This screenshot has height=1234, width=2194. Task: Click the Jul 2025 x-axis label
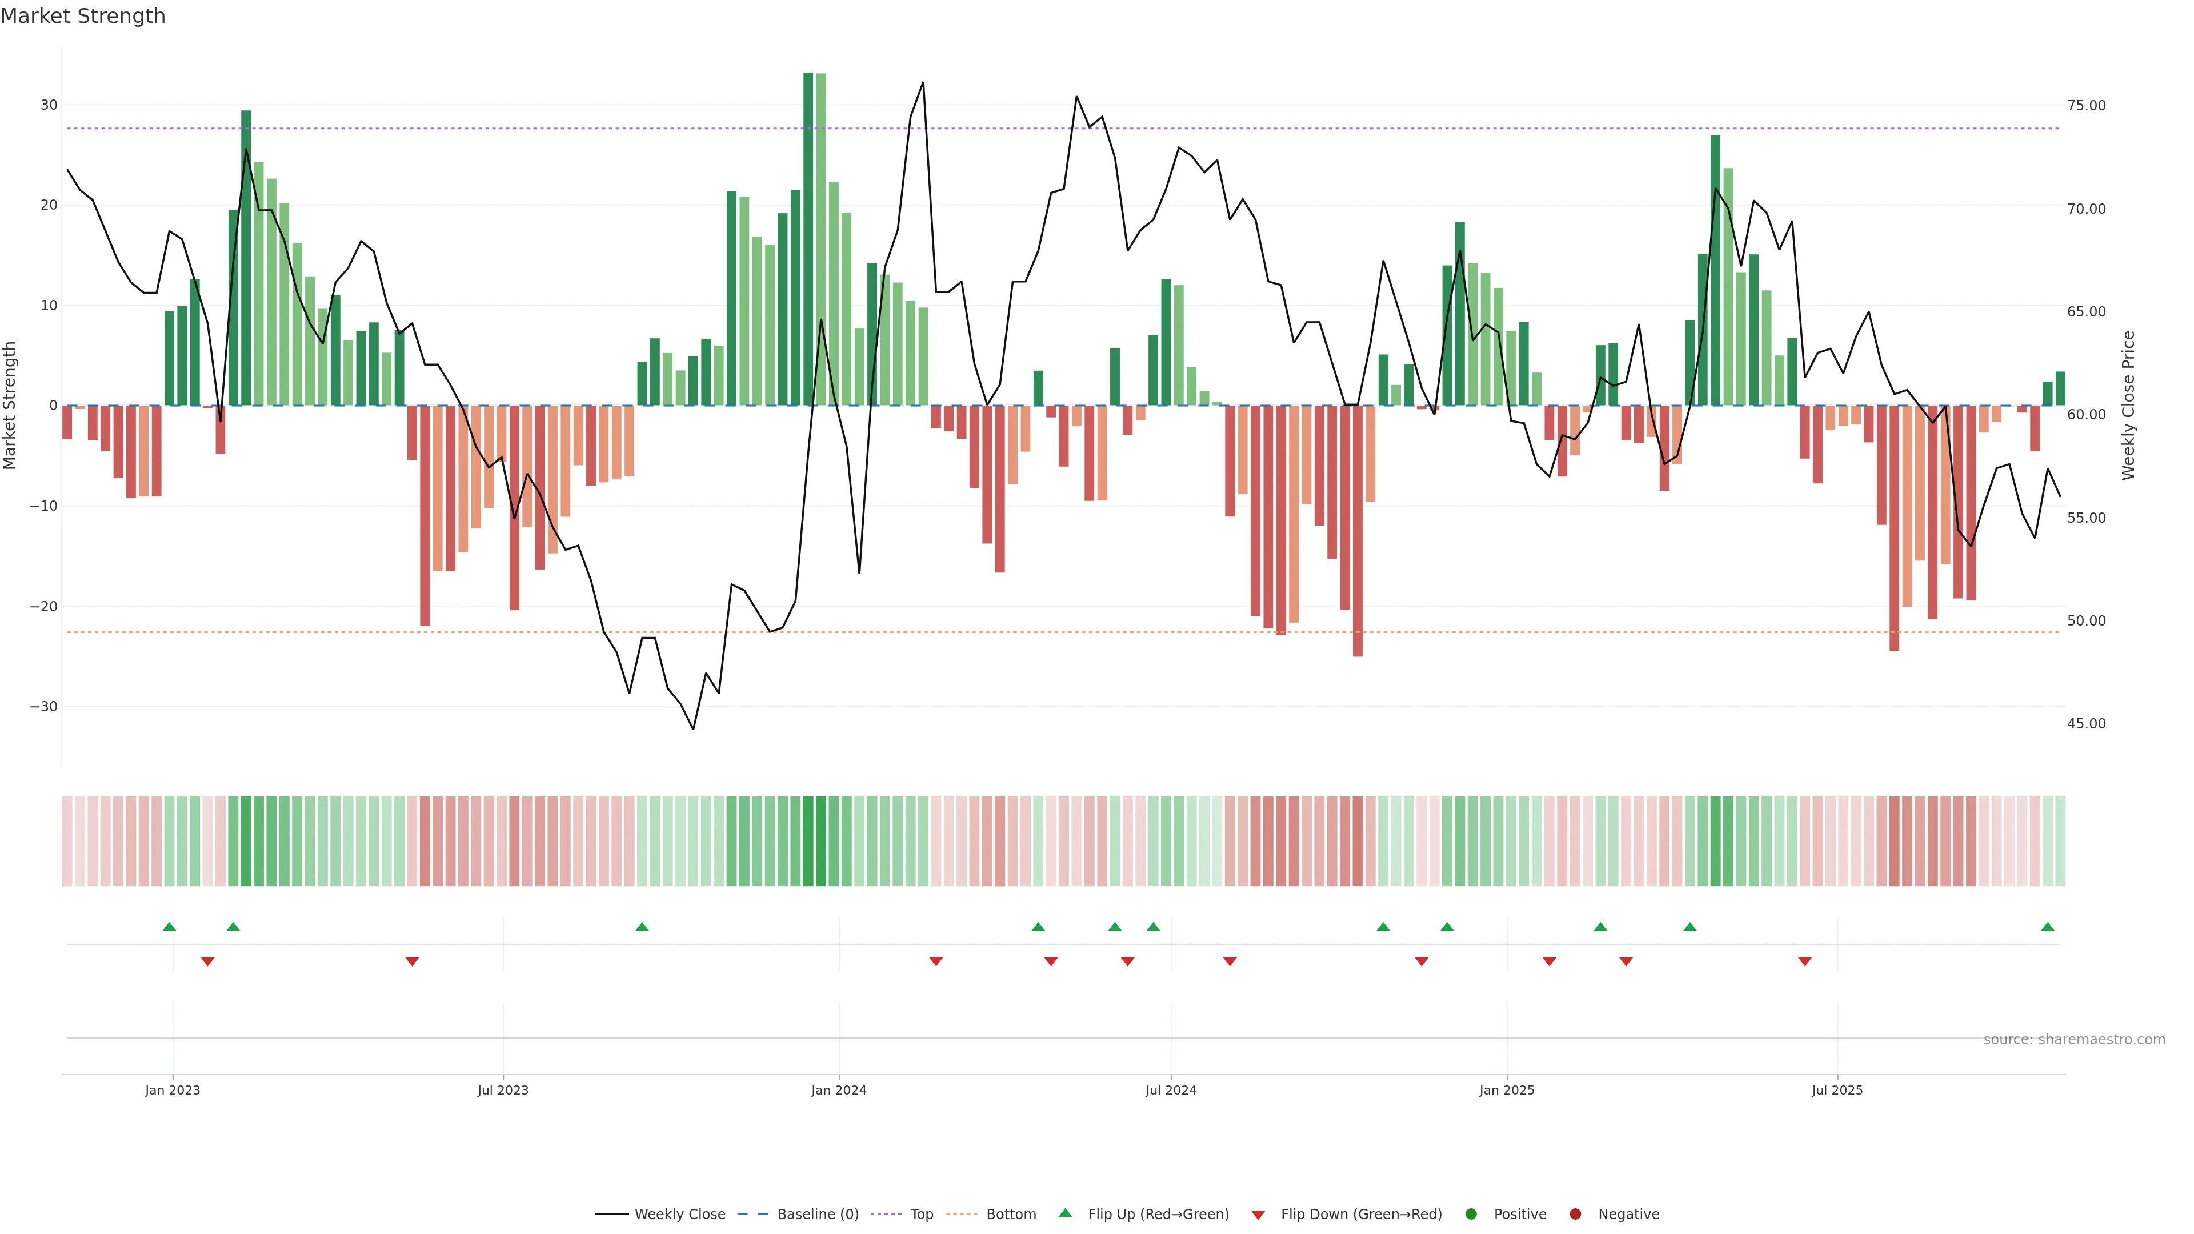tap(1837, 1090)
